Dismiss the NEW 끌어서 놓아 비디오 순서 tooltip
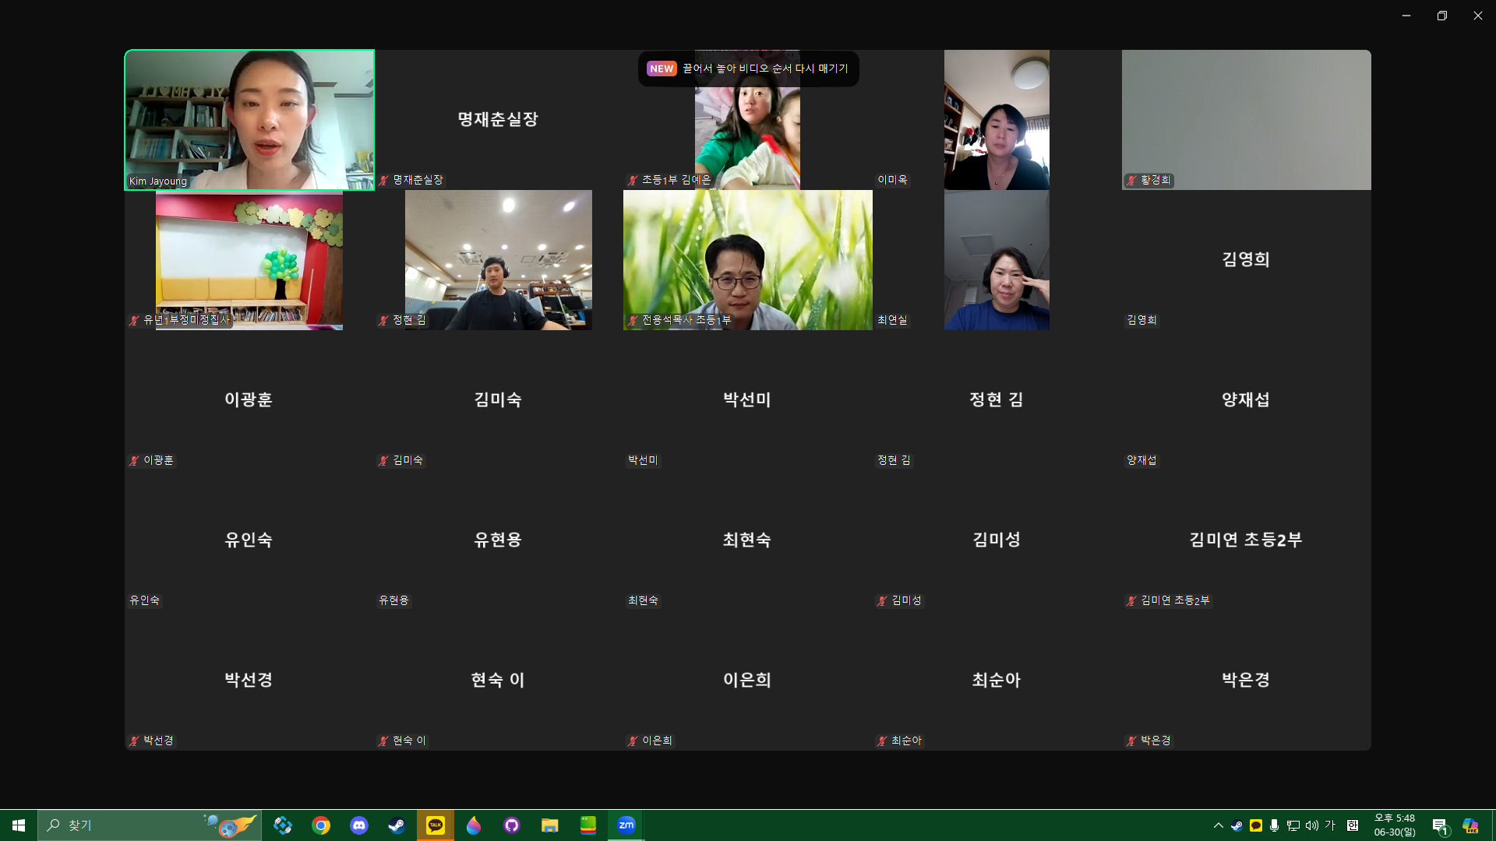The image size is (1496, 841). 749,69
